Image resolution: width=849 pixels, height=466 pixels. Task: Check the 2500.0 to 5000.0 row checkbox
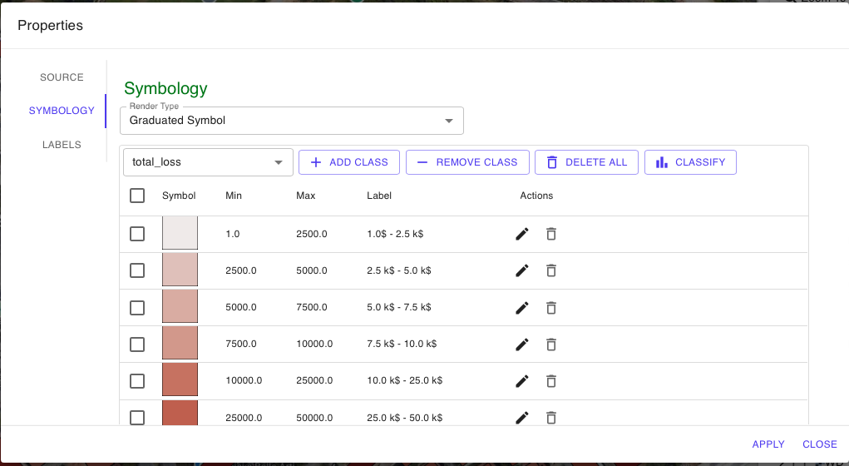coord(137,270)
